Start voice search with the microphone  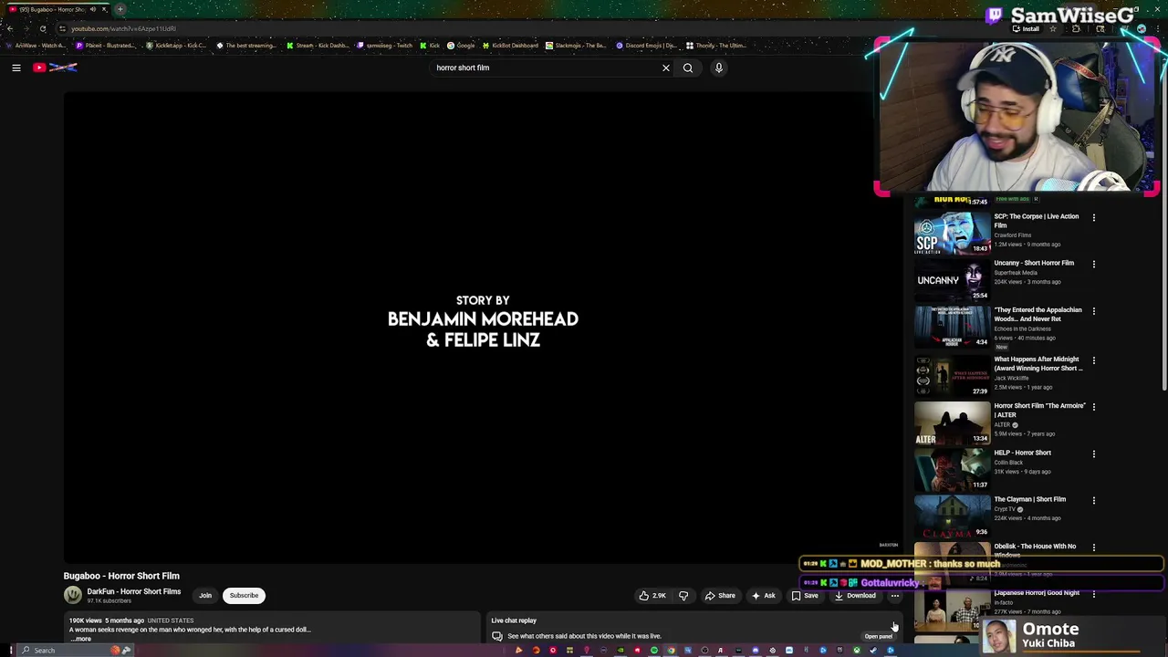pos(719,68)
